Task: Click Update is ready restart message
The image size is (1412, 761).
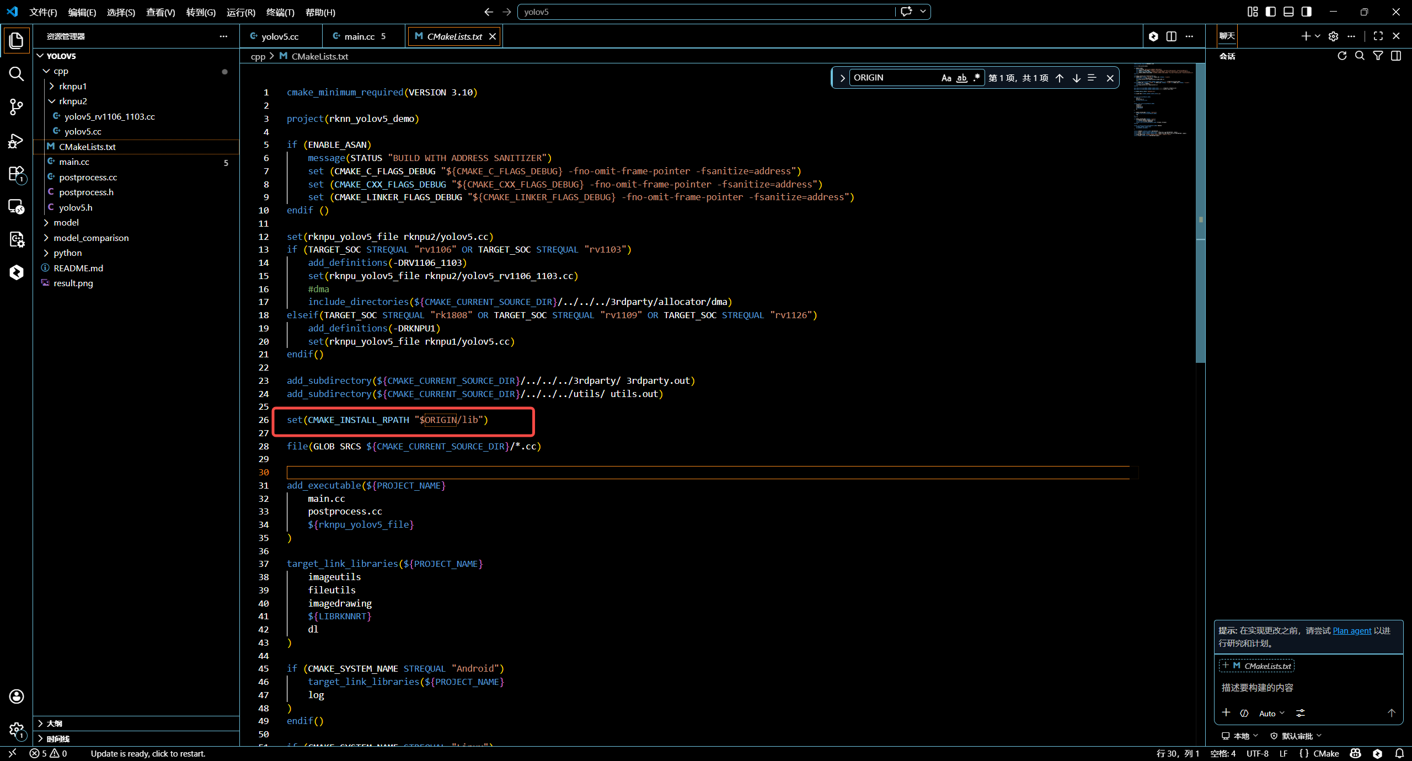Action: (x=148, y=753)
